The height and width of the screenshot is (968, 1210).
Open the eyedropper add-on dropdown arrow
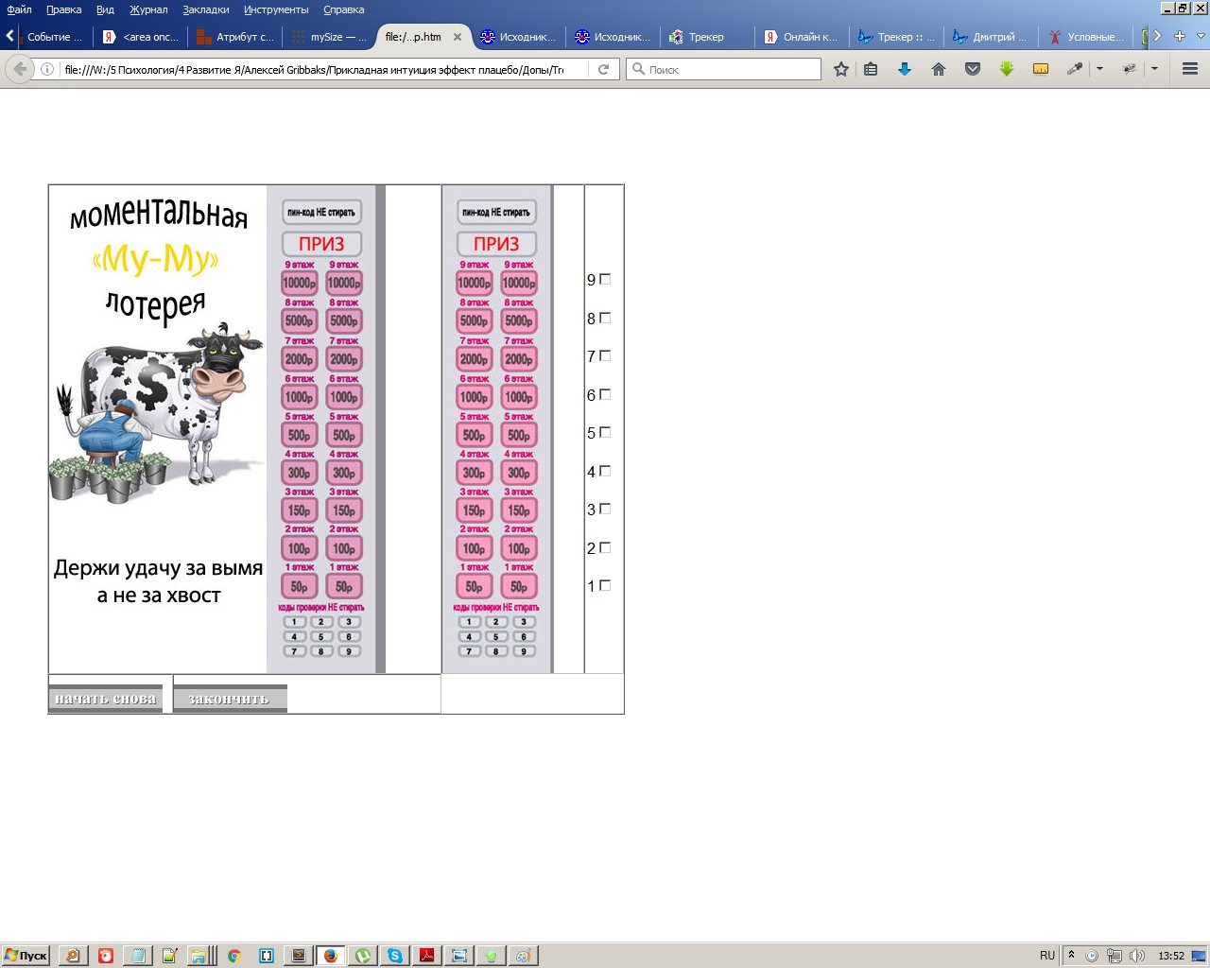click(x=1099, y=69)
